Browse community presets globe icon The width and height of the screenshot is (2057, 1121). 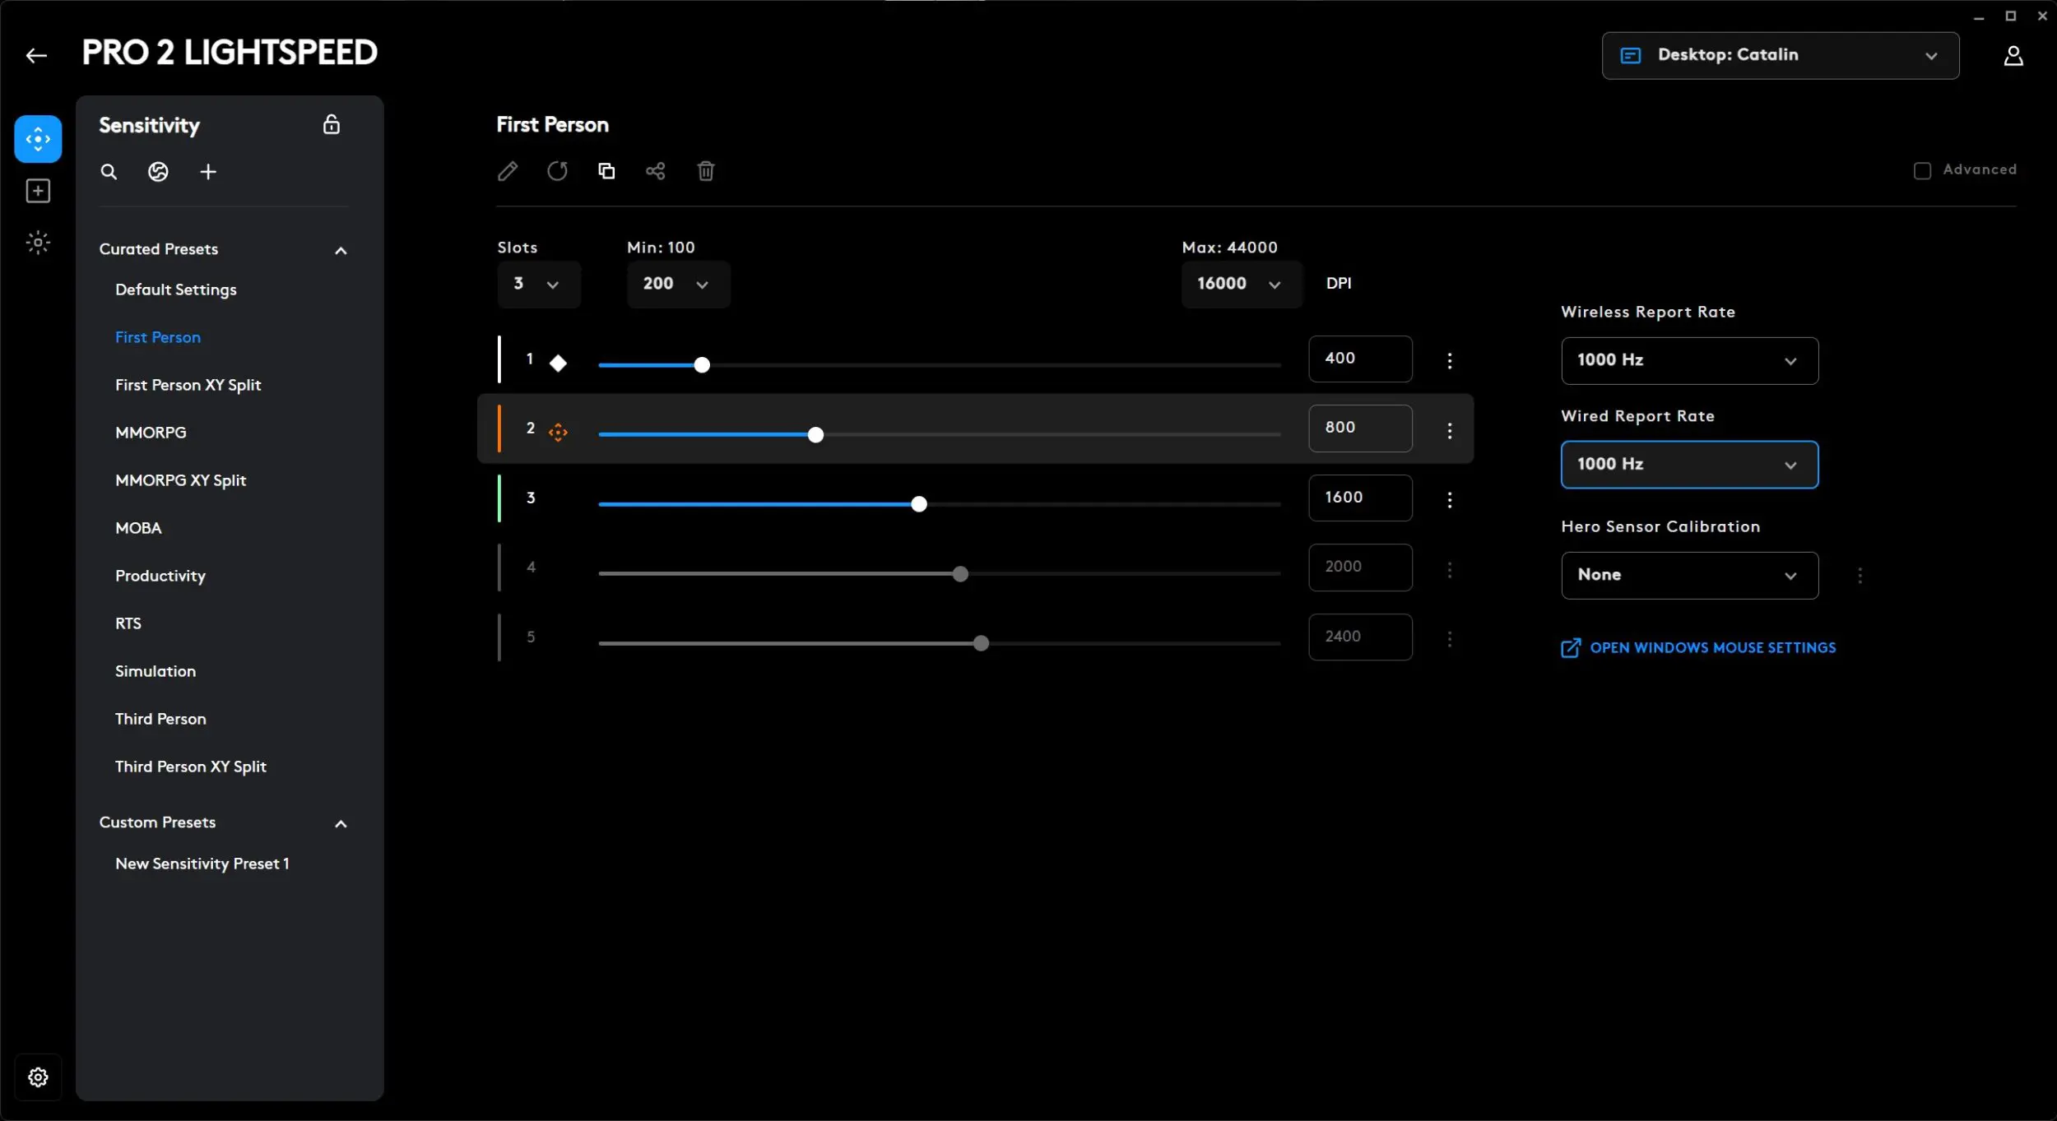point(158,172)
